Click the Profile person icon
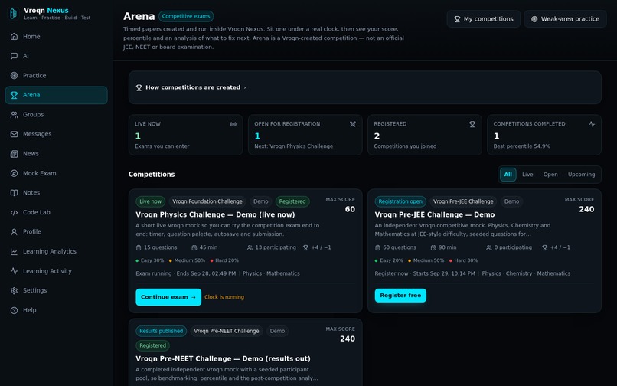The image size is (617, 386). tap(15, 231)
